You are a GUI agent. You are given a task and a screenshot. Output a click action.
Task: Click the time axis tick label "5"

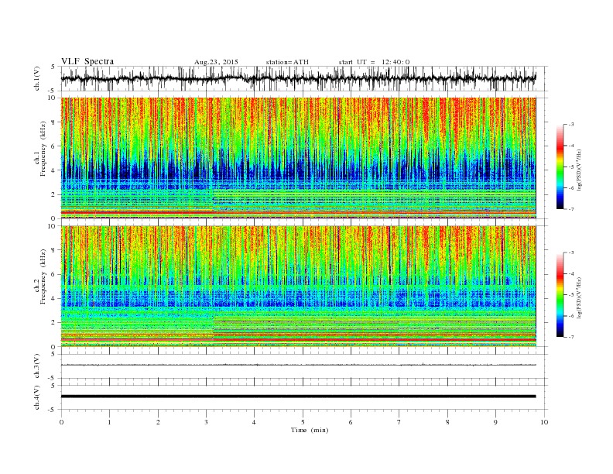(303, 422)
